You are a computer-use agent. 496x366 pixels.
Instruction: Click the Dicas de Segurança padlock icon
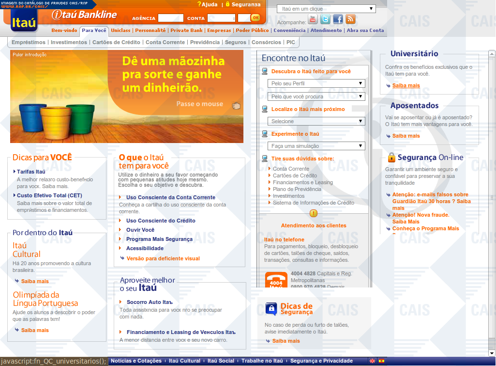(x=271, y=308)
